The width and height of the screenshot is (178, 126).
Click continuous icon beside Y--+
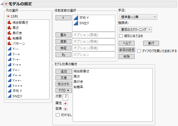[x=9, y=54]
